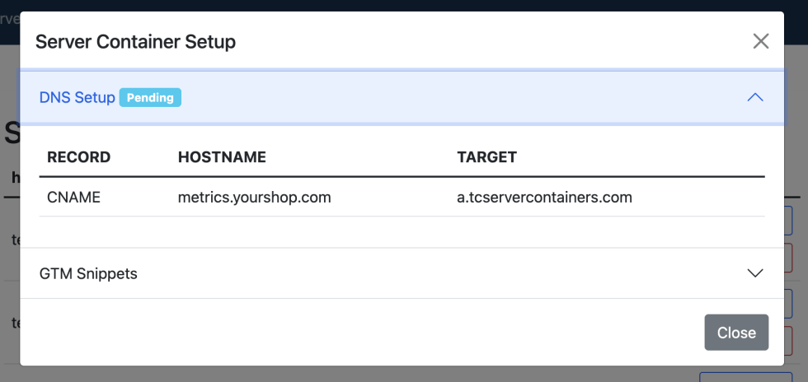
Task: Click the Pending status badge
Action: (x=150, y=97)
